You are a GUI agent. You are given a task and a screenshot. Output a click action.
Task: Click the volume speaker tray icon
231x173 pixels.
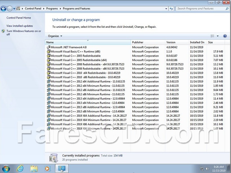point(207,168)
